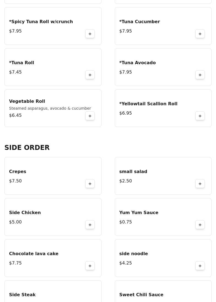216x302 pixels.
Task: Select the Chocolate lava cake title
Action: [34, 254]
